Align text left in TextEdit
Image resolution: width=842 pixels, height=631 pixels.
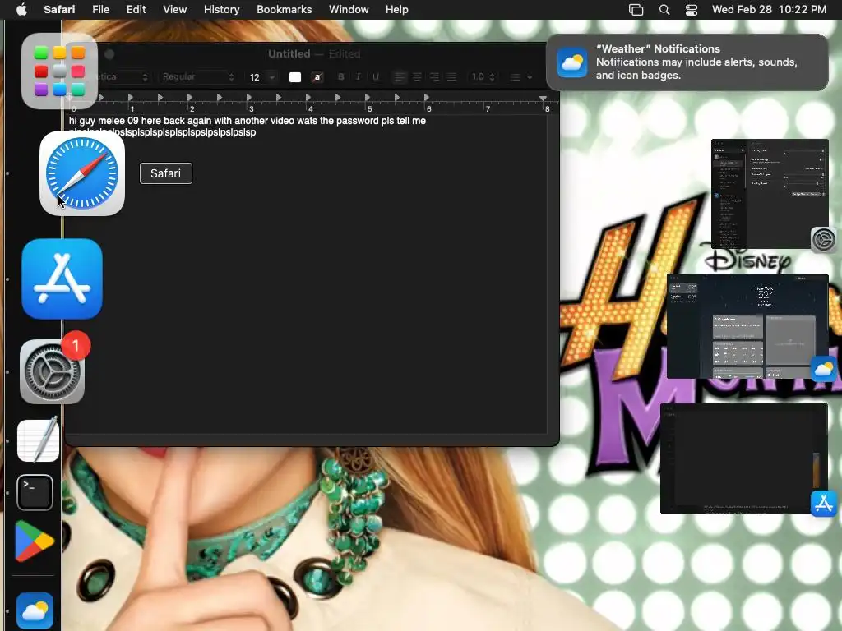click(x=400, y=76)
